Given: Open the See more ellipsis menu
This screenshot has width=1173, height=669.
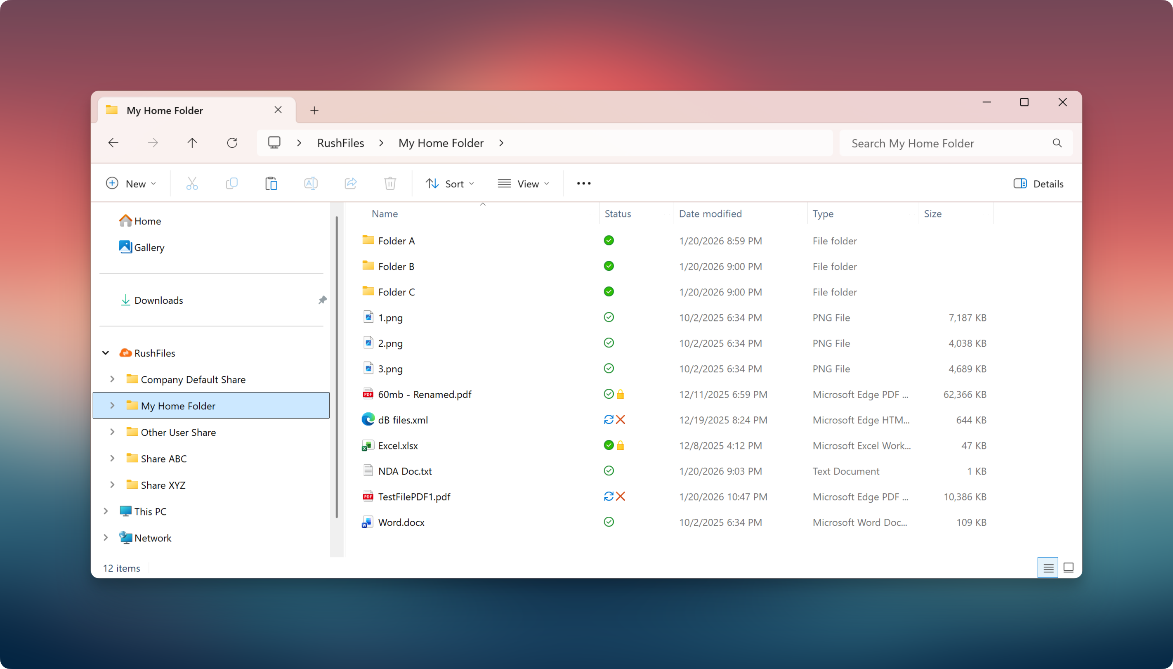Looking at the screenshot, I should [583, 184].
